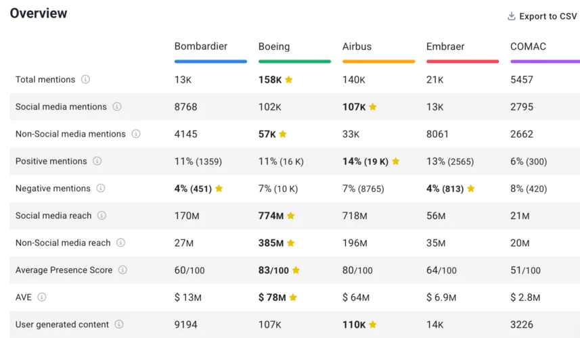This screenshot has width=580, height=338.
Task: Click the star beside Airbus 110K user content
Action: (373, 324)
